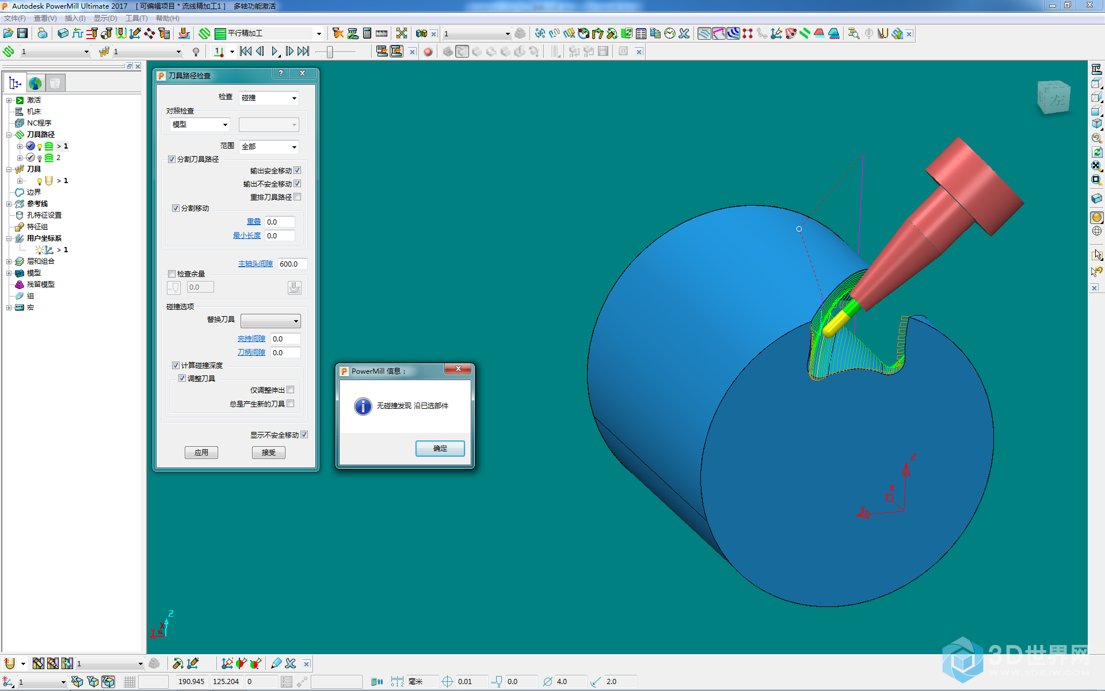Click the 主轴头间隙 field showing 600.0
Image resolution: width=1105 pixels, height=691 pixels.
pos(292,264)
